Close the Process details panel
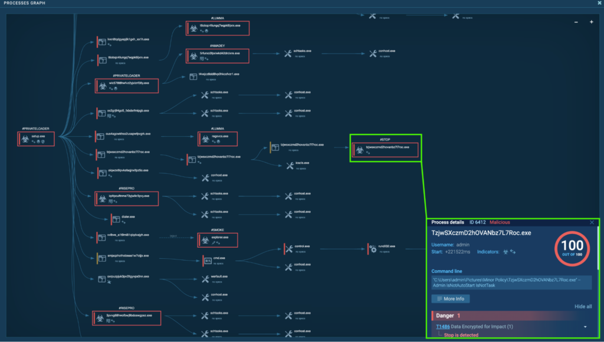The width and height of the screenshot is (604, 342). point(592,222)
